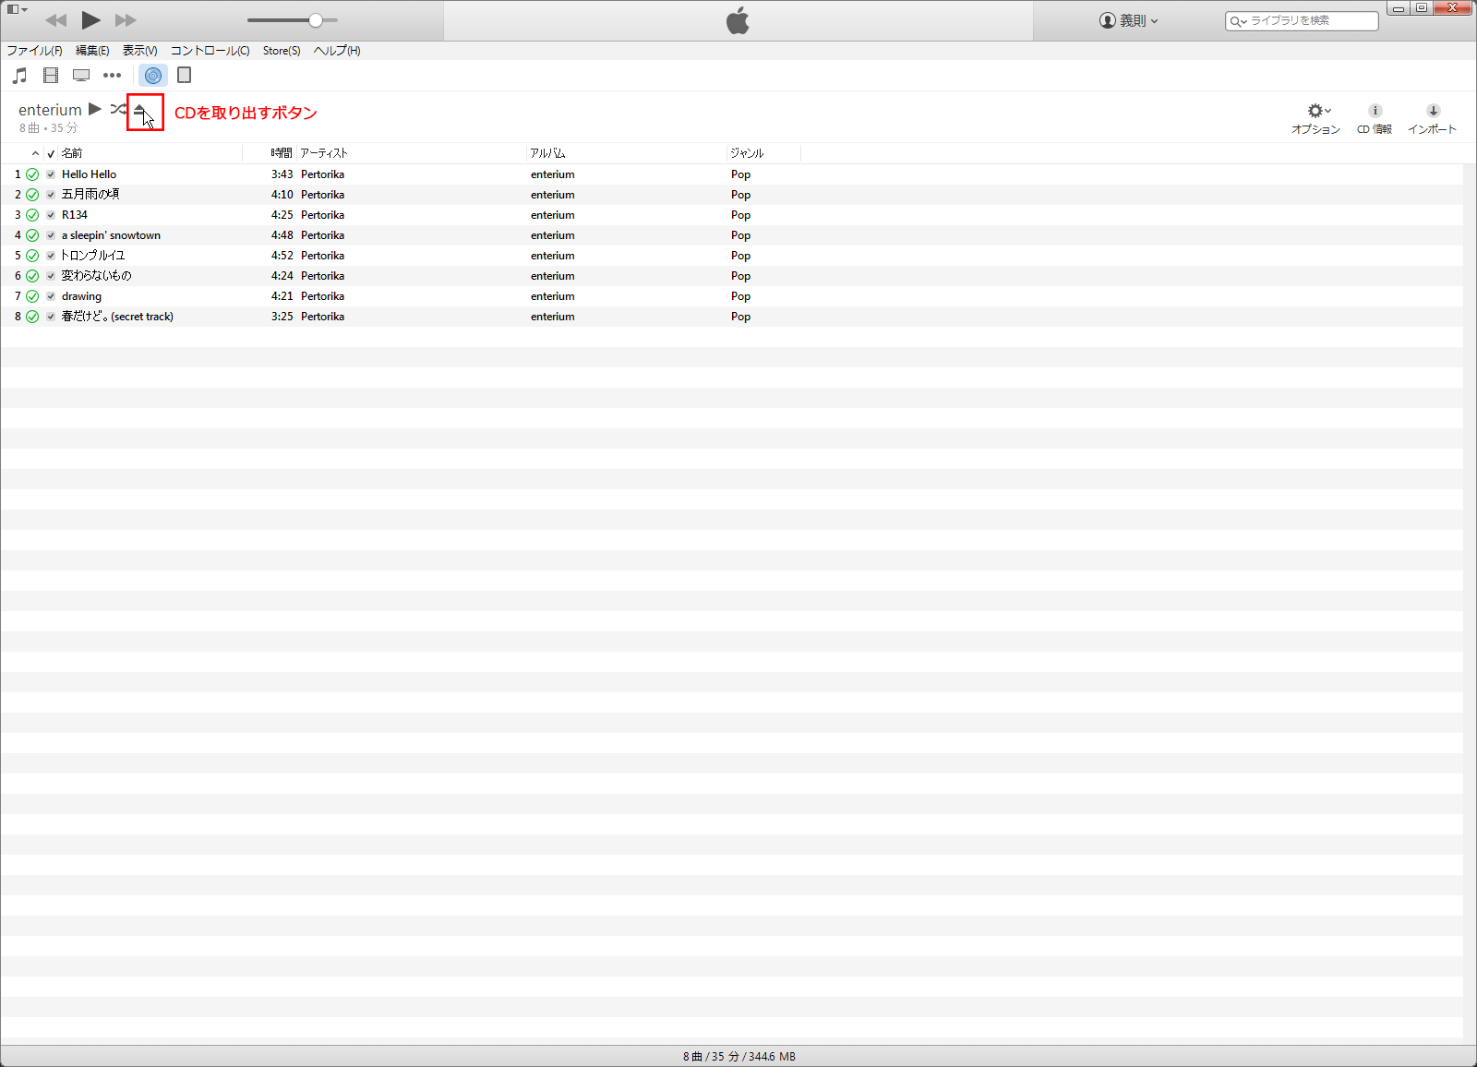This screenshot has width=1477, height=1067.
Task: Switch to the TV Shows library icon
Action: click(x=81, y=75)
